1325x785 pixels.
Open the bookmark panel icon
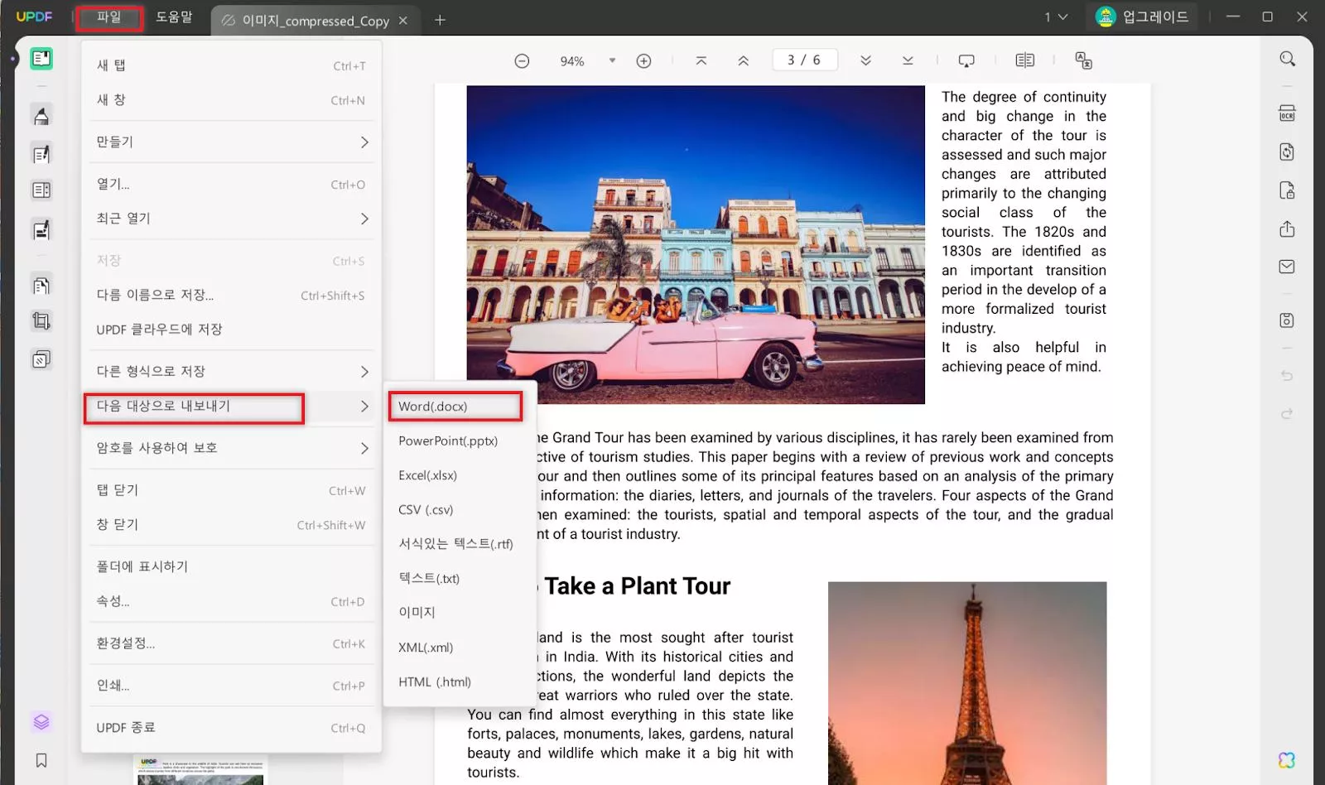[41, 760]
